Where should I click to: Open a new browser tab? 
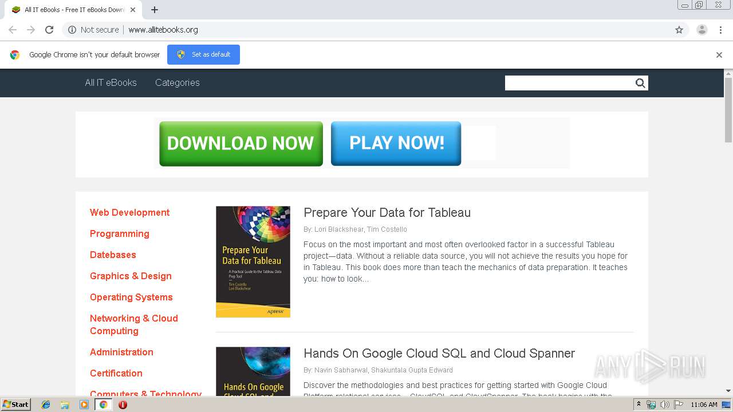[x=155, y=10]
